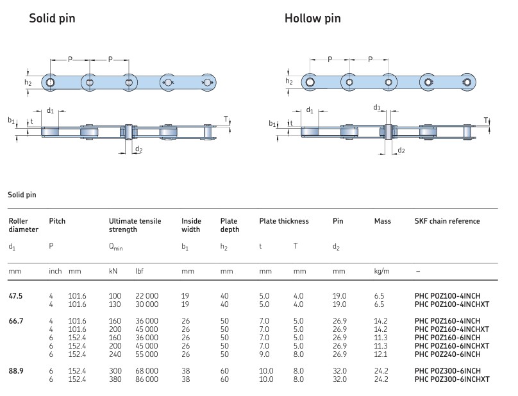Click the "Inside width" column header

190,225
